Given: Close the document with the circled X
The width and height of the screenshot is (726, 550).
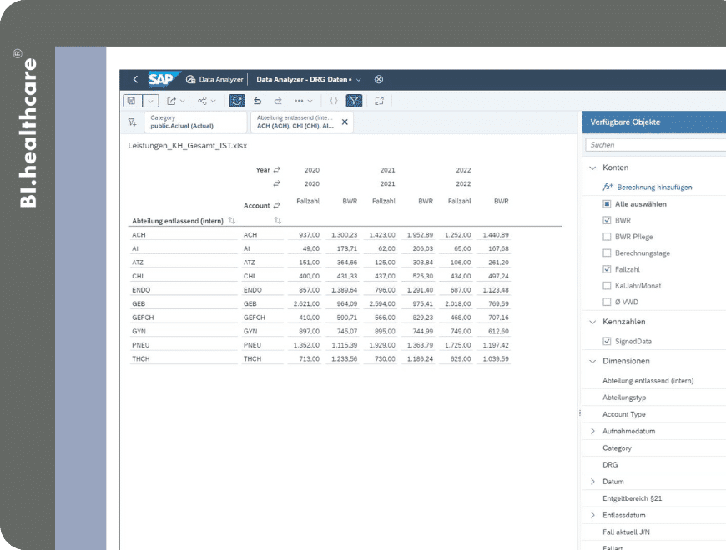Looking at the screenshot, I should coord(379,79).
